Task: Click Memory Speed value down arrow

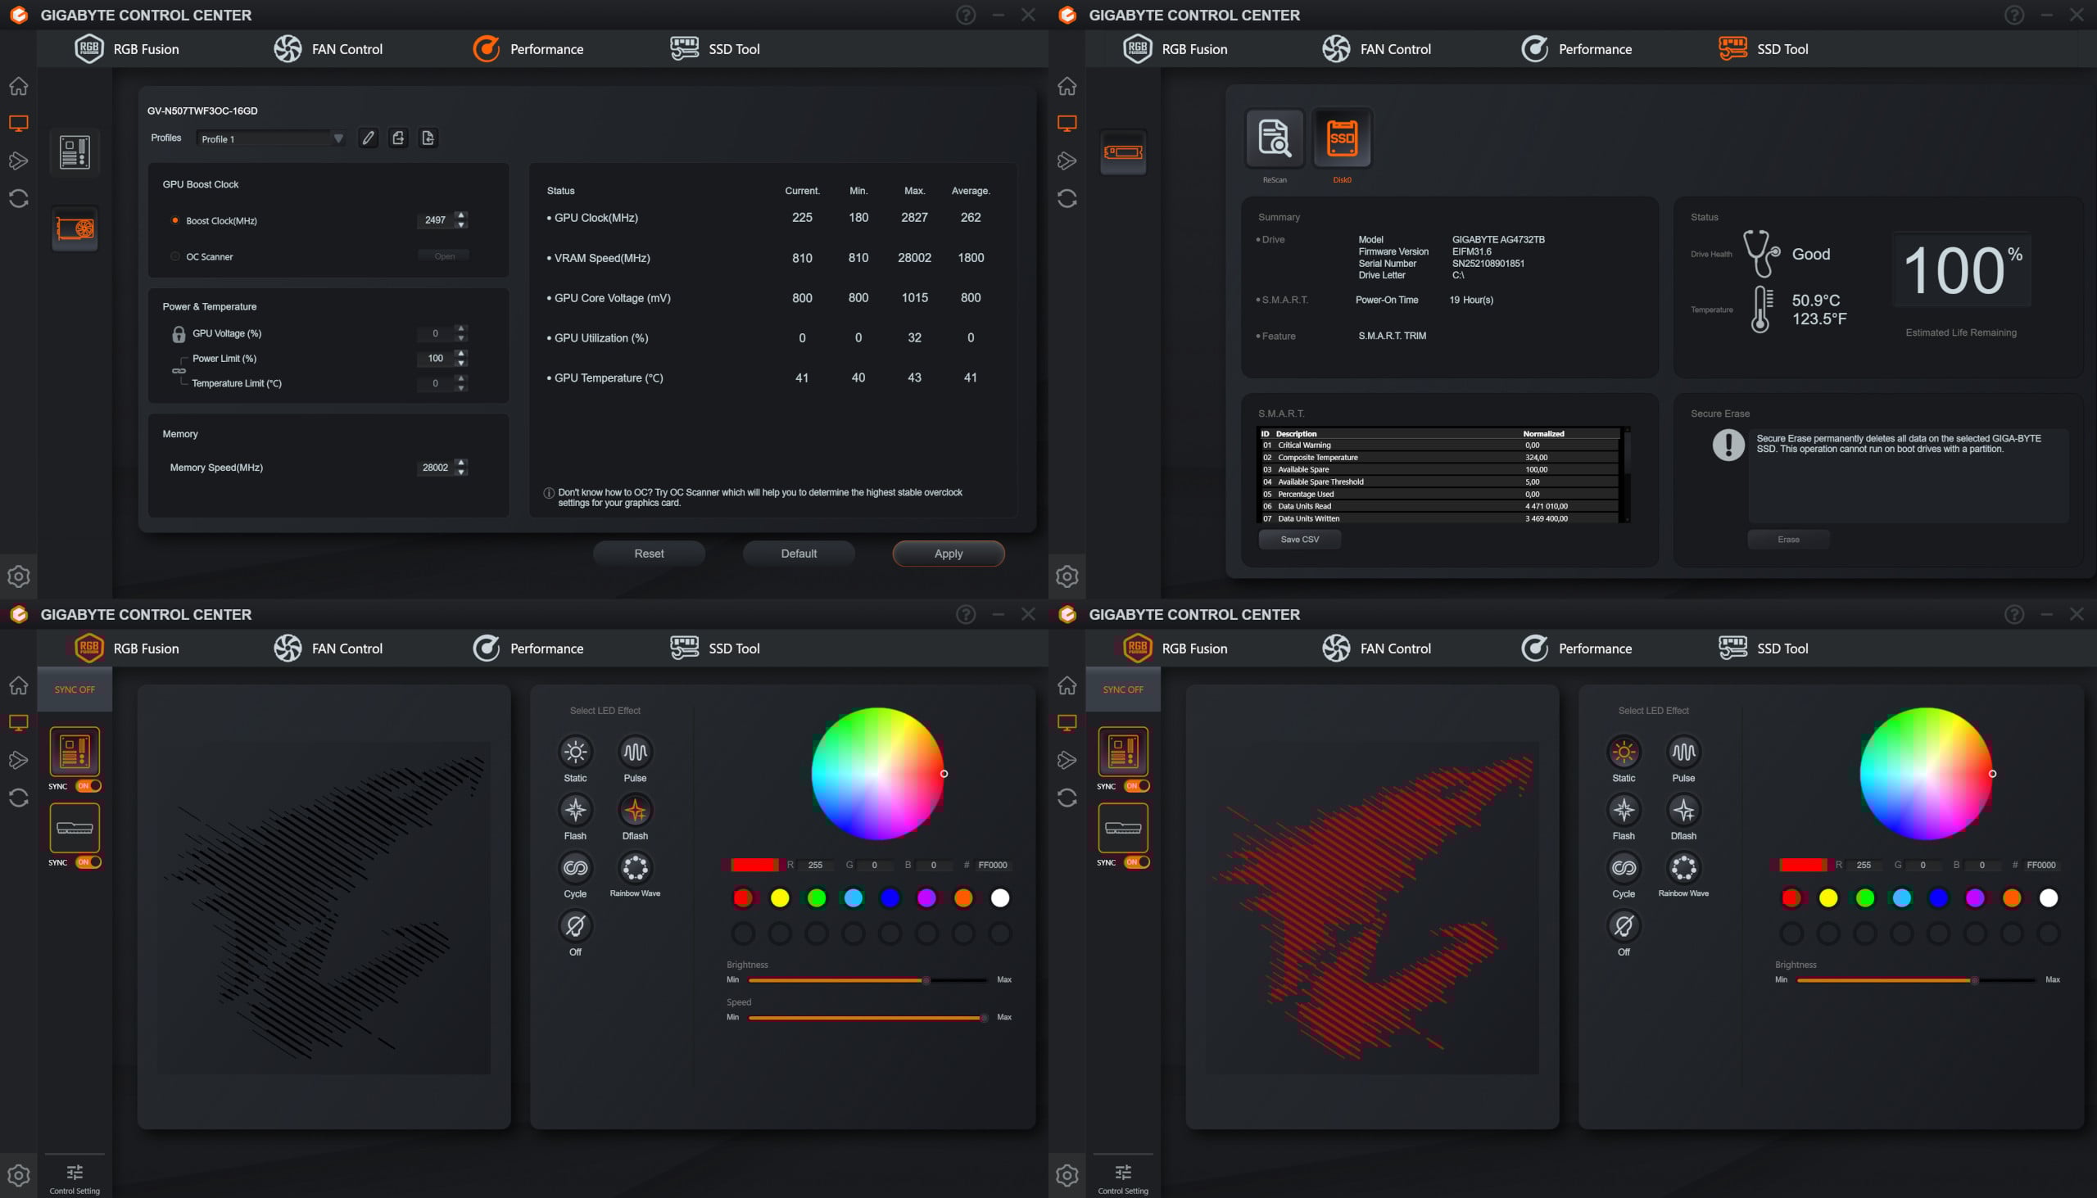Action: (461, 472)
